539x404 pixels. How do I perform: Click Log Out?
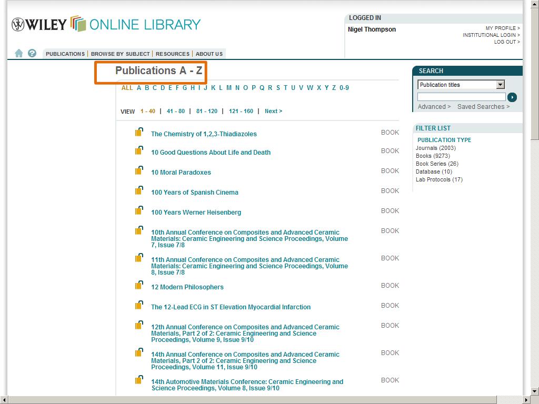coord(507,42)
